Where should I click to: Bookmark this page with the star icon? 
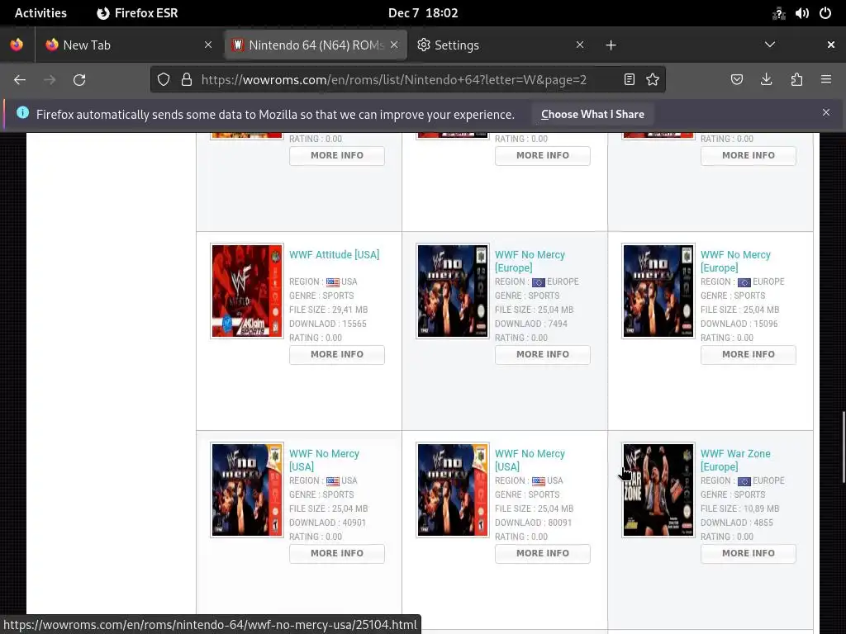(x=653, y=80)
